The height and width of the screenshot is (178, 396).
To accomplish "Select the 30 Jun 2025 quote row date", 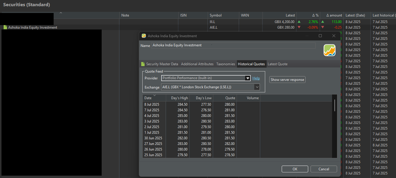I will pyautogui.click(x=153, y=138).
